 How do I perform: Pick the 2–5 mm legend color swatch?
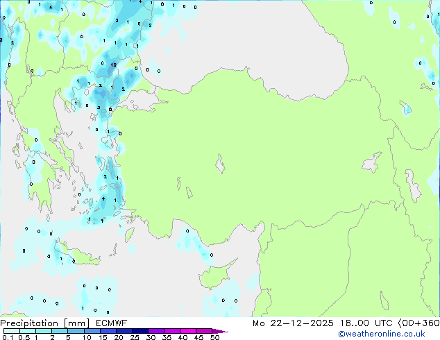coord(60,331)
